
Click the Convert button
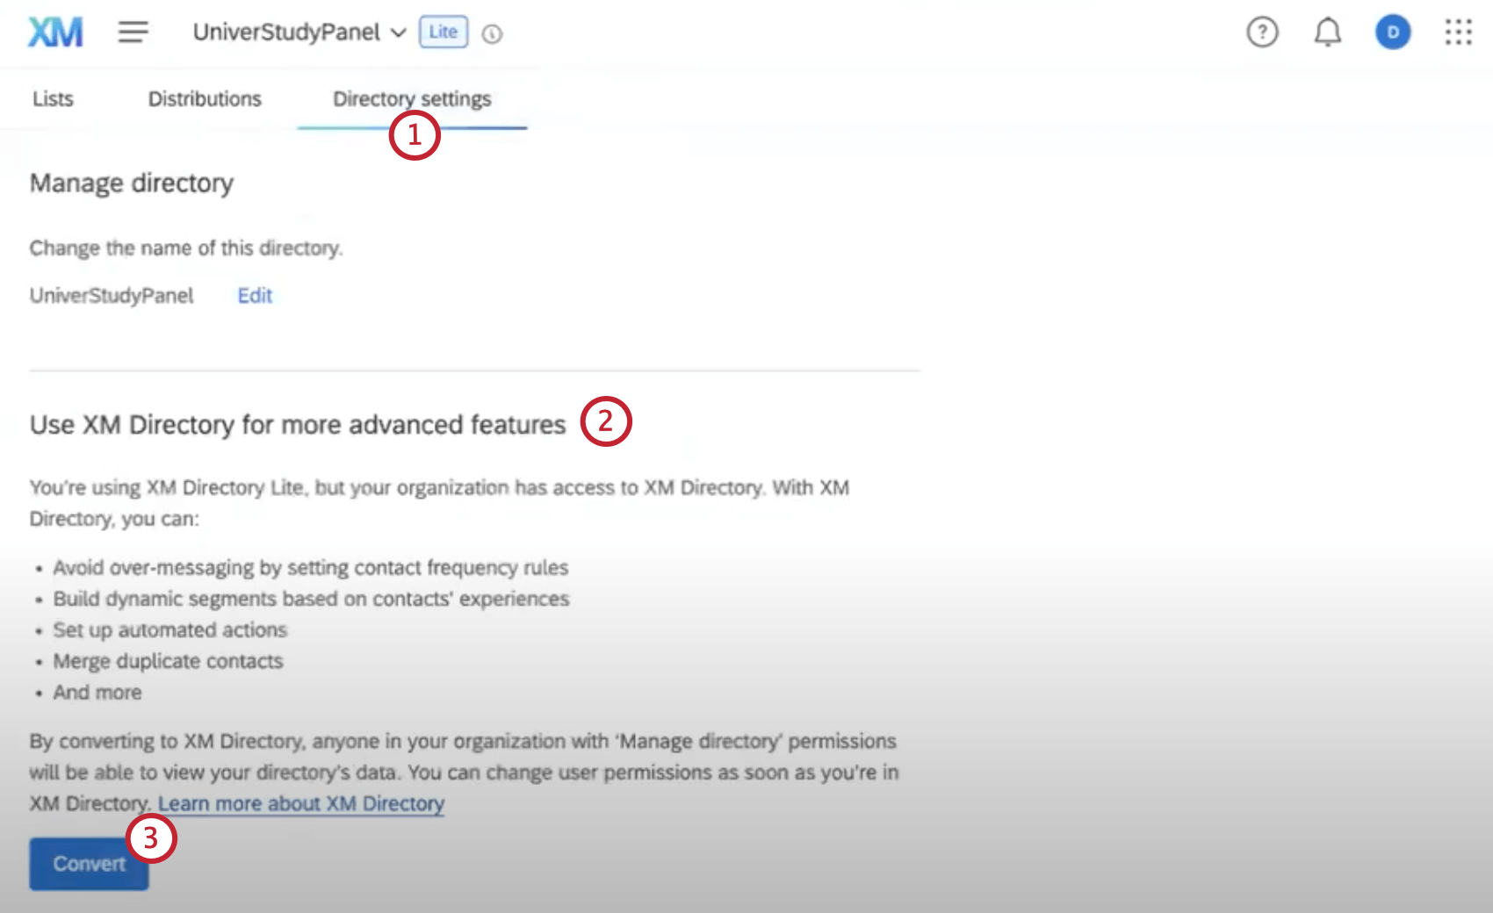pos(88,864)
